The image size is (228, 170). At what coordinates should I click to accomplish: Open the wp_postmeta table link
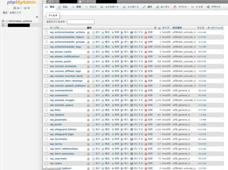(x=58, y=120)
